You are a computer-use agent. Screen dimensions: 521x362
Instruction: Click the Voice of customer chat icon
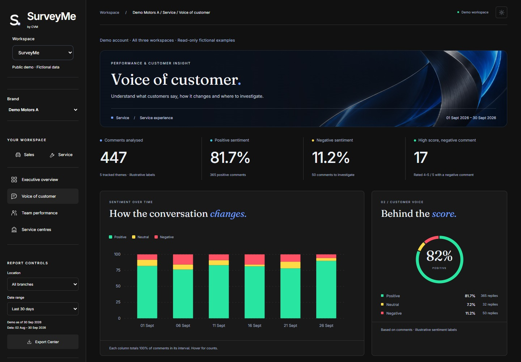[x=14, y=196]
